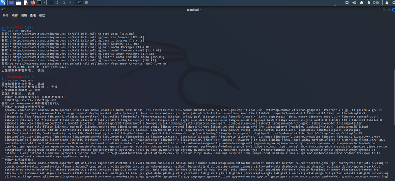Open the volume control tray icon
This screenshot has width=395, height=181.
tap(354, 3)
